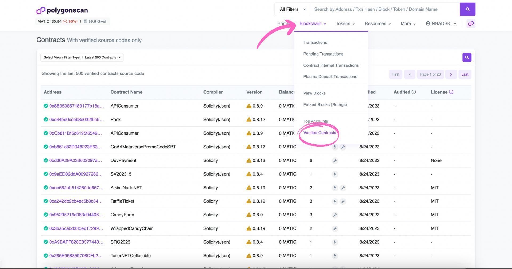Click the lightning icon in SV2023_5 row

click(335, 174)
